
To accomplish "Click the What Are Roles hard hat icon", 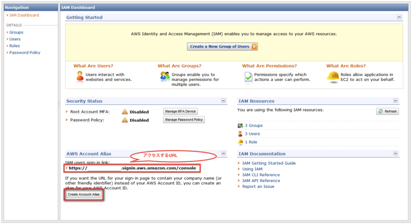I will (332, 77).
